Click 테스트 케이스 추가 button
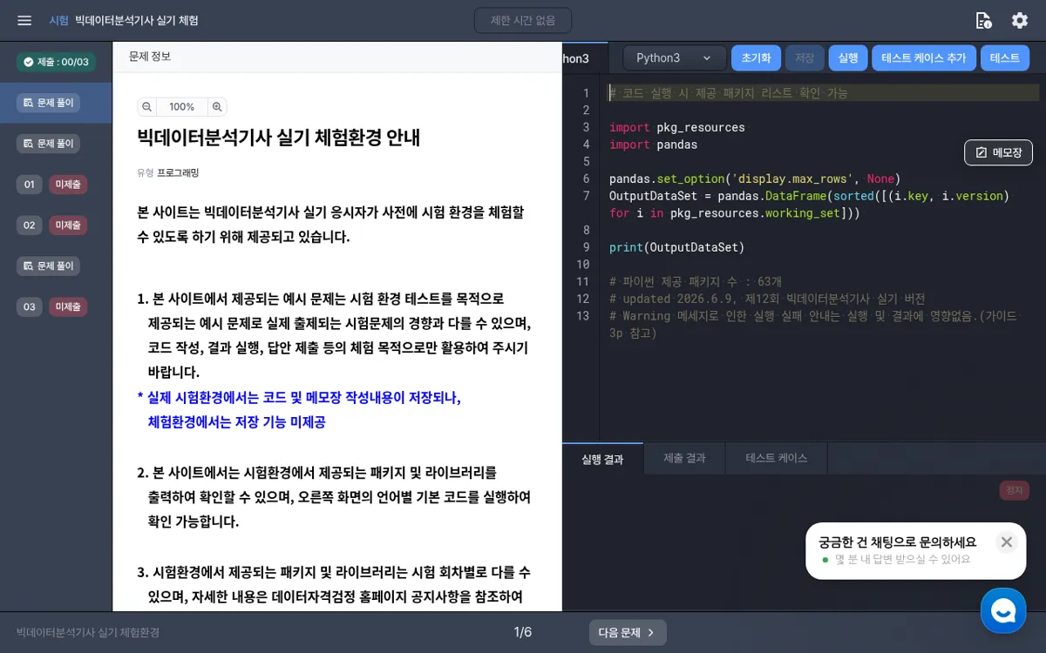Viewport: 1046px width, 653px height. tap(924, 58)
